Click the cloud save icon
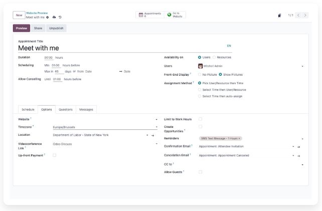The height and width of the screenshot is (211, 322). pos(54,17)
